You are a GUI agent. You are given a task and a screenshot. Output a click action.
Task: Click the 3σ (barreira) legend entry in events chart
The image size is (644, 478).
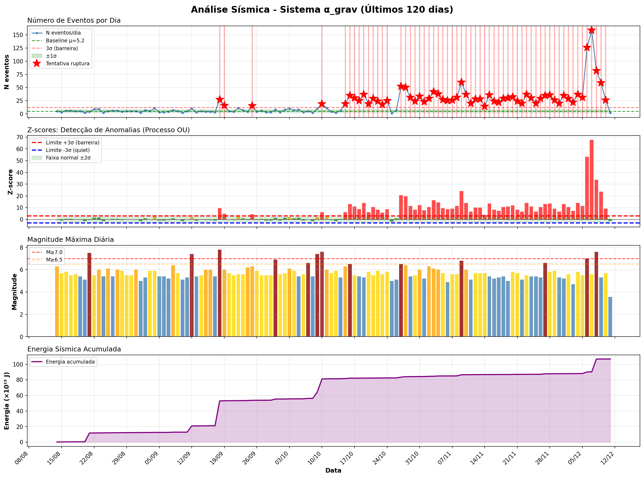62,48
